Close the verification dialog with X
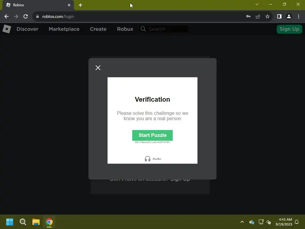The width and height of the screenshot is (305, 229). click(x=98, y=68)
